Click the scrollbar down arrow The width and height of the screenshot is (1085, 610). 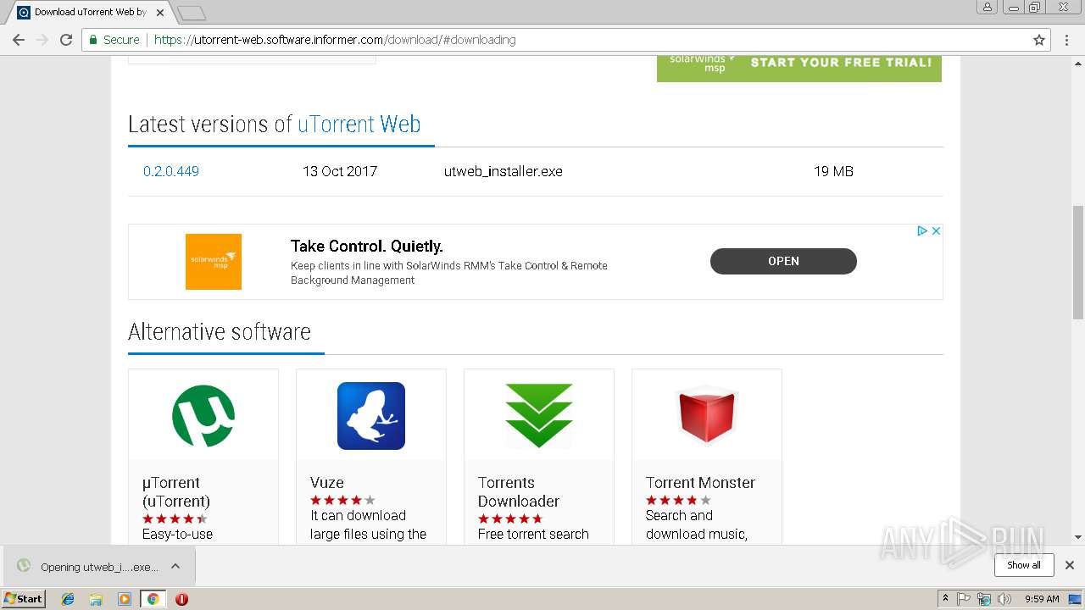coord(1077,537)
